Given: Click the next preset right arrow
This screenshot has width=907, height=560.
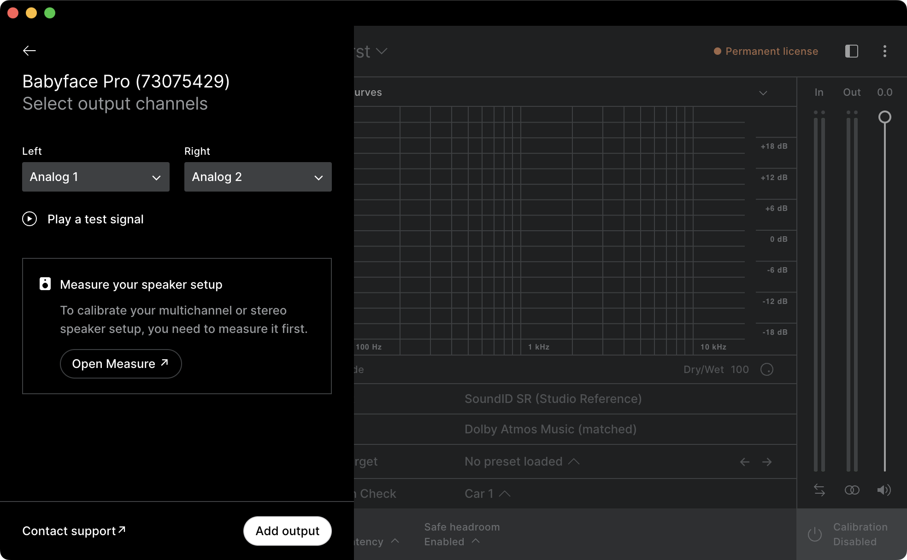Looking at the screenshot, I should tap(767, 462).
